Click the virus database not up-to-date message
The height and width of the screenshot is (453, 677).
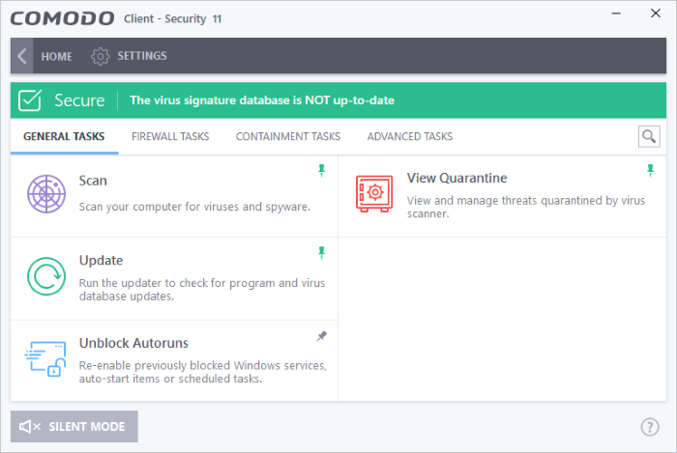262,100
